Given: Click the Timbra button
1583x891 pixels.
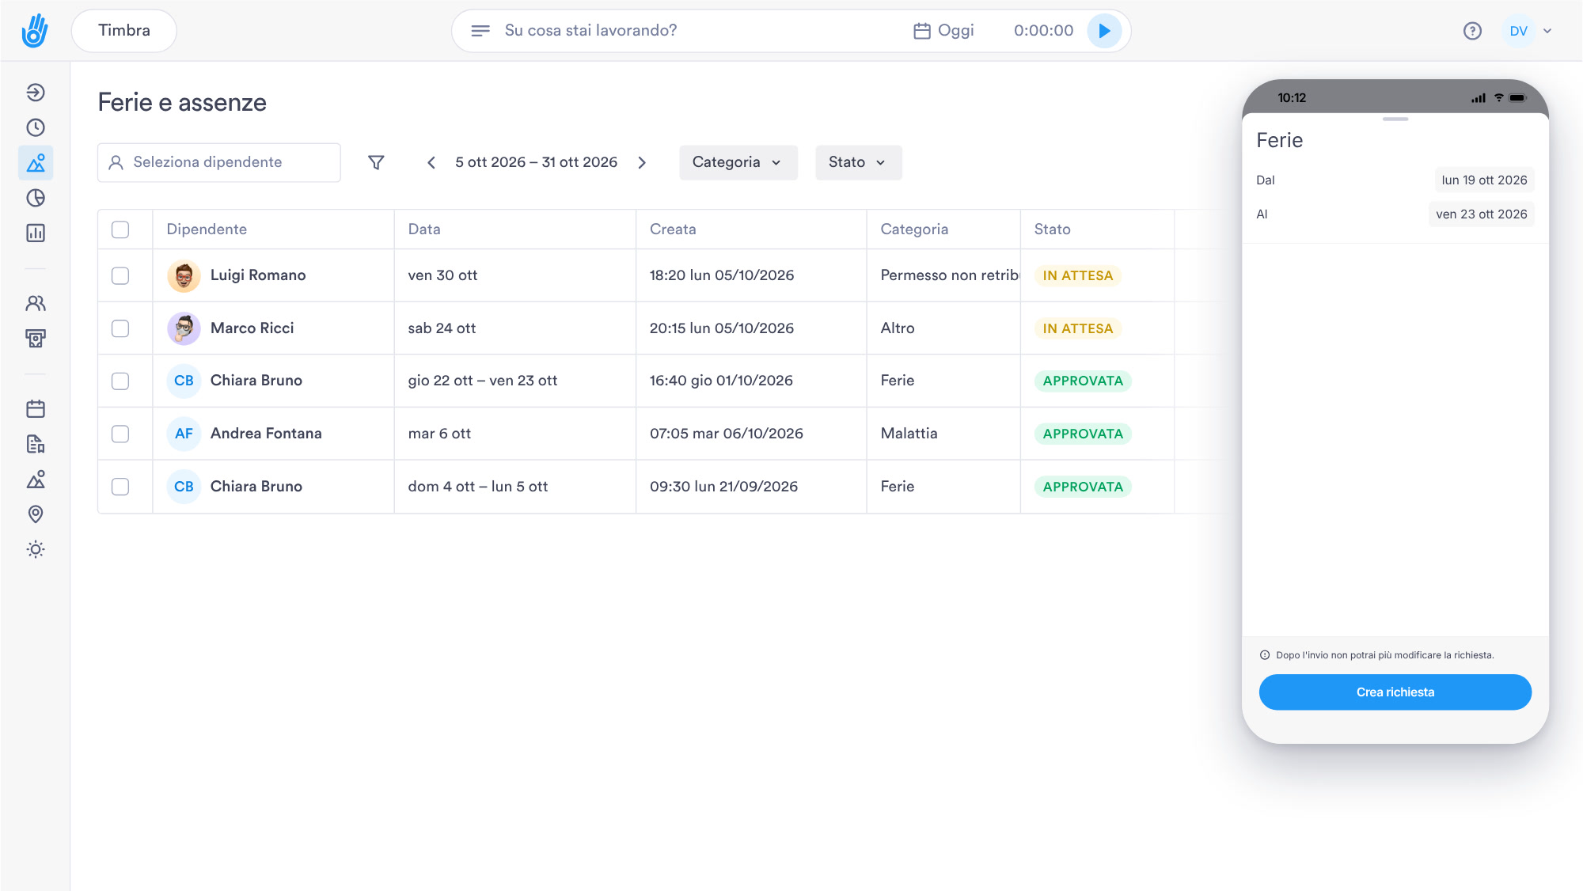Looking at the screenshot, I should 124,31.
